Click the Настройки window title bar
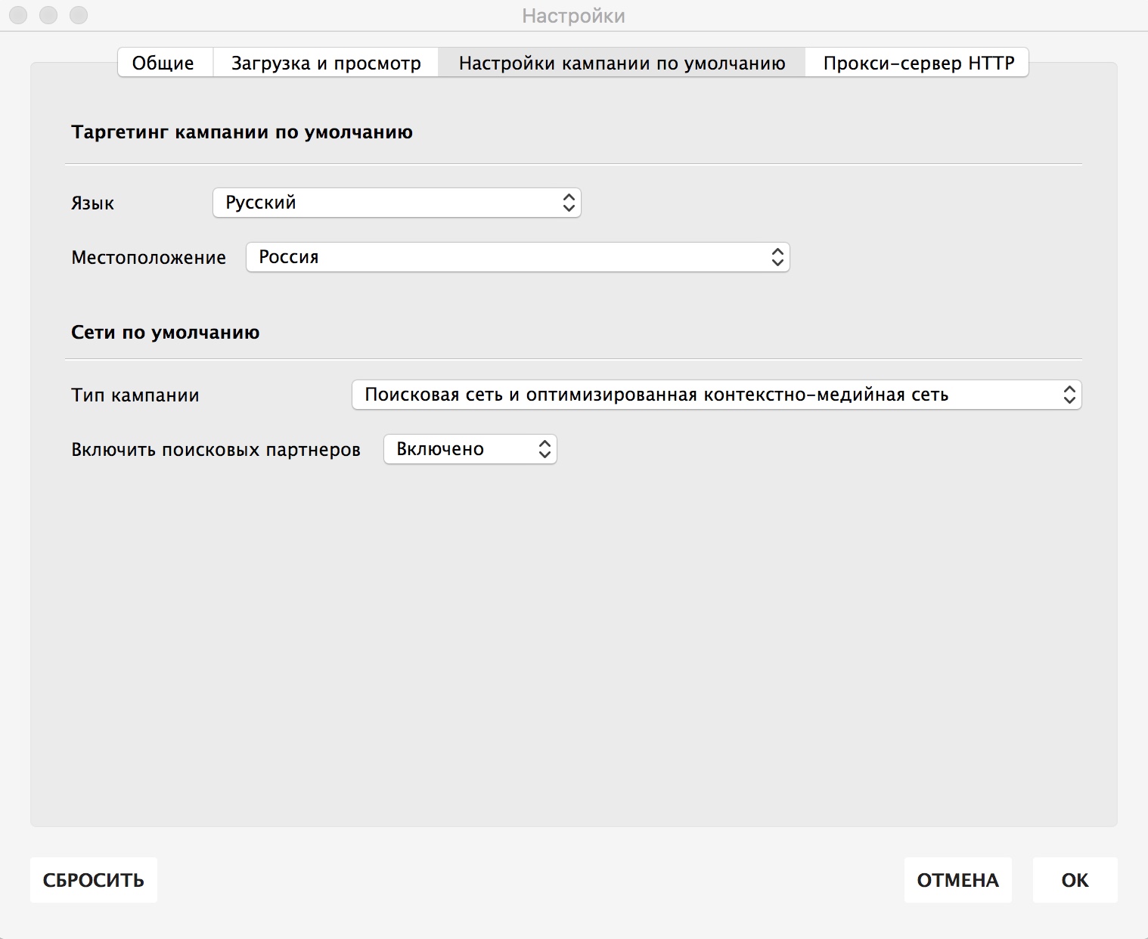Viewport: 1148px width, 939px height. pos(574,15)
